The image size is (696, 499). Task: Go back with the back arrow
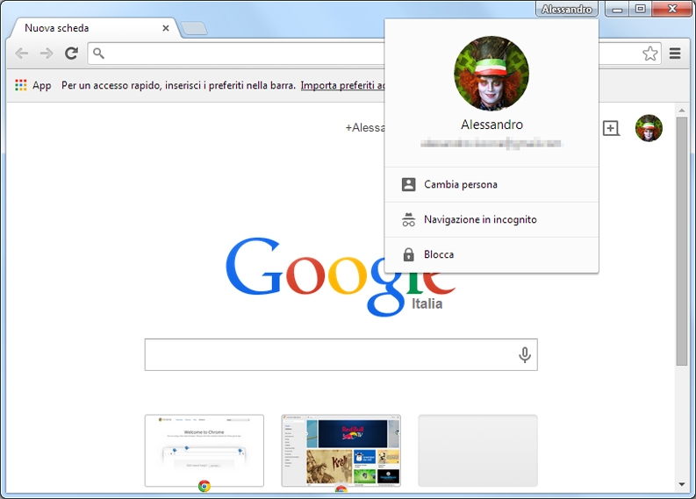tap(22, 53)
